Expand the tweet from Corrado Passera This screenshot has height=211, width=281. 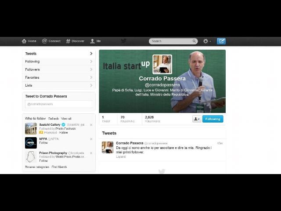121,156
